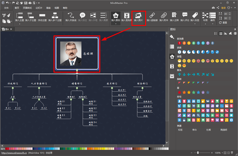This screenshot has width=238, height=156.
Task: Open the format brush tab in side panel
Action: (x=172, y=37)
